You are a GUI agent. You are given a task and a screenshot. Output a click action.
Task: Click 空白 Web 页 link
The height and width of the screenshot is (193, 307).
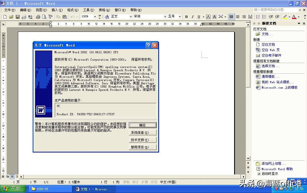coord(271,50)
